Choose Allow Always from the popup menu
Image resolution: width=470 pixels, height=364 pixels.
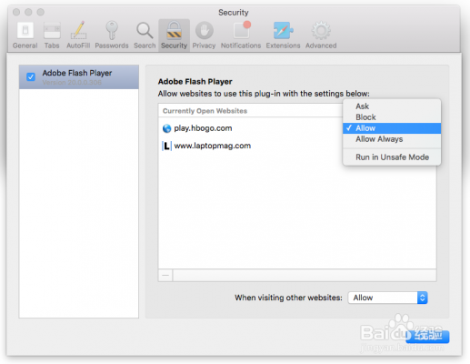point(392,139)
